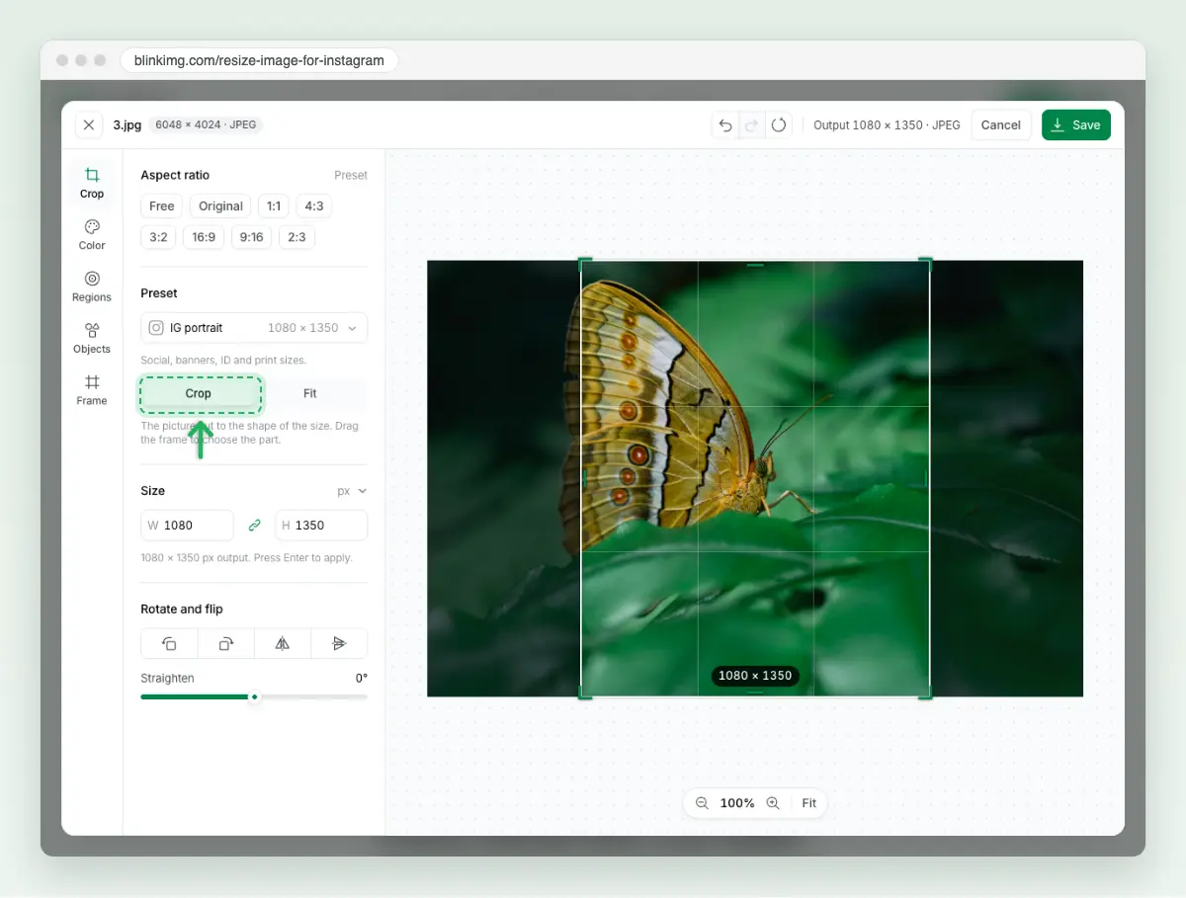
Task: Open the Color tool in sidebar
Action: [x=92, y=234]
